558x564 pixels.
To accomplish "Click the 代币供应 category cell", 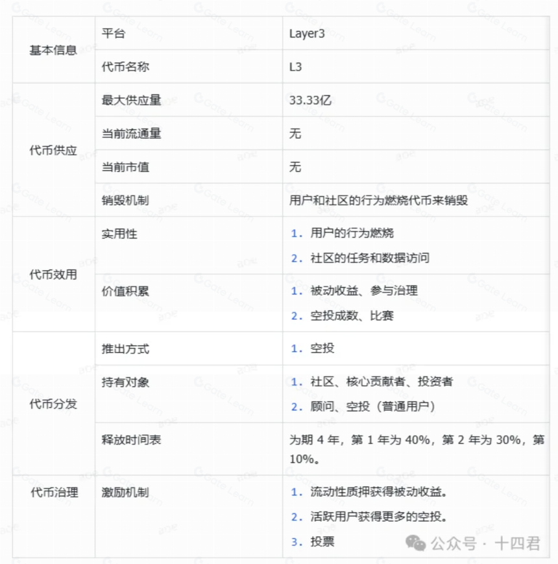I will click(53, 150).
